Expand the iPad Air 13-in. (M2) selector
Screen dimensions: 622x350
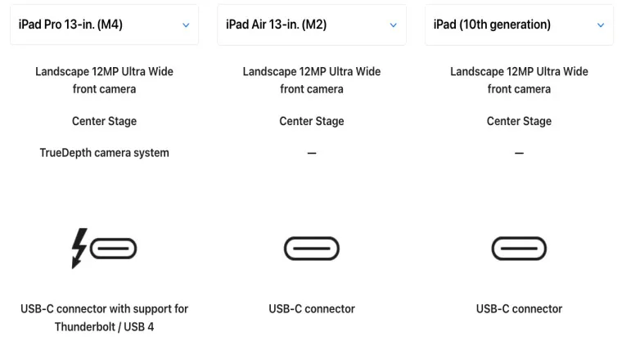pyautogui.click(x=312, y=25)
